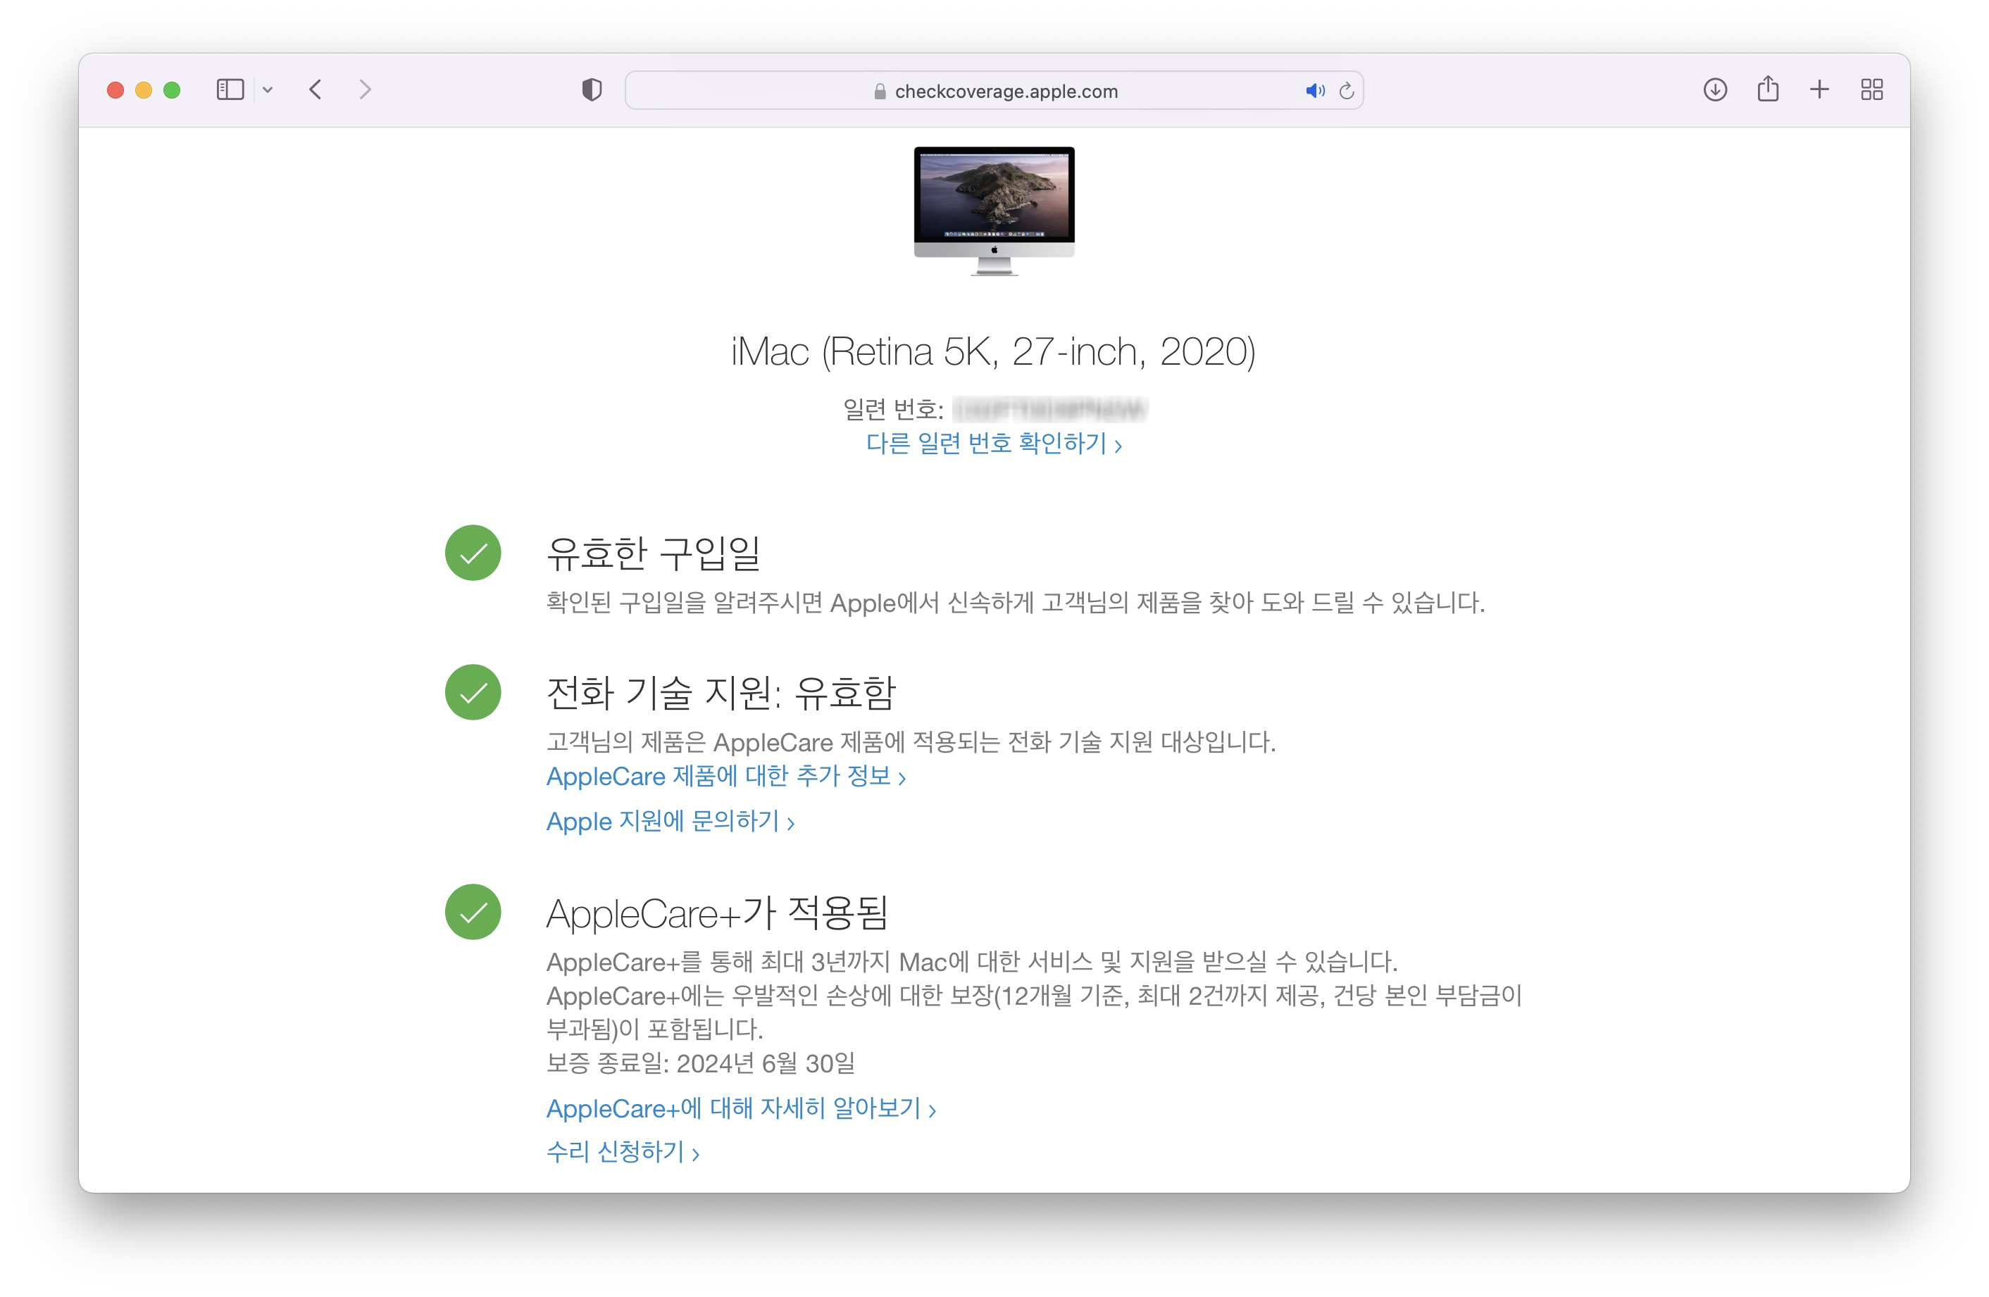Click the checkcoverage.apple.com address field

tap(1005, 91)
